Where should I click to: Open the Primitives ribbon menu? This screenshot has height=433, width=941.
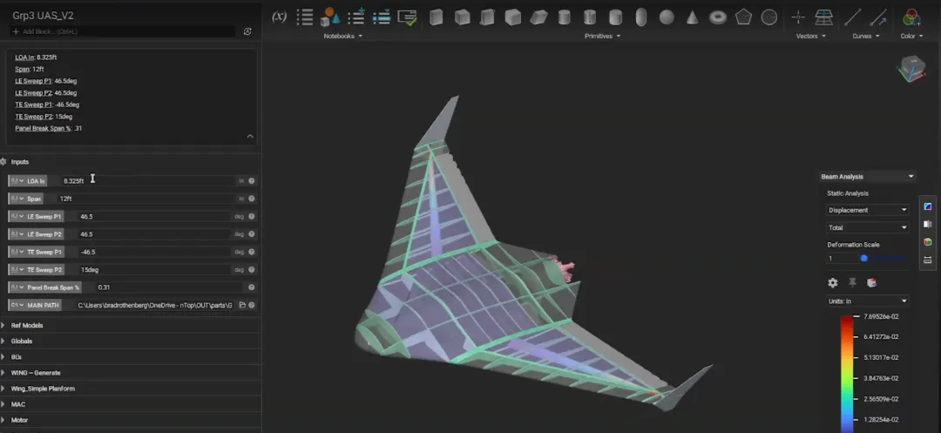pyautogui.click(x=602, y=36)
